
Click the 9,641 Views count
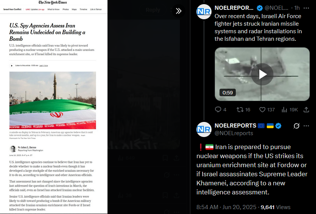click(276, 207)
